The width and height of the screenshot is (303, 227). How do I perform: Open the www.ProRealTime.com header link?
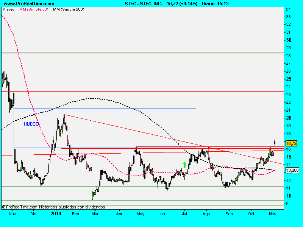pyautogui.click(x=29, y=4)
